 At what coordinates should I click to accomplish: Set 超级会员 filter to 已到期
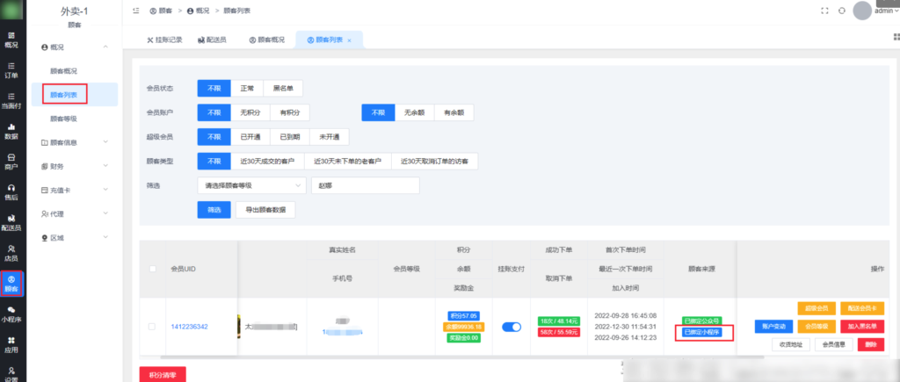pyautogui.click(x=290, y=137)
